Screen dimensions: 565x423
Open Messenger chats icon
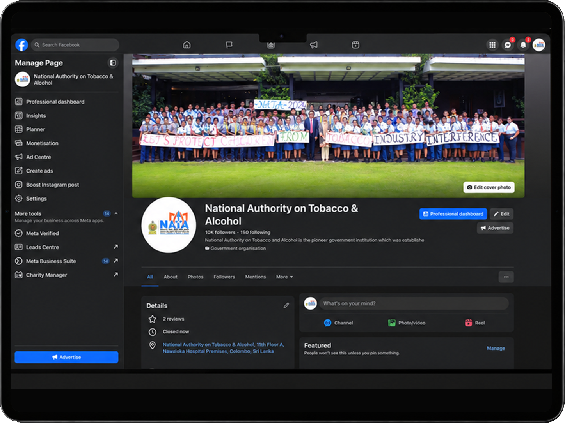click(x=508, y=45)
